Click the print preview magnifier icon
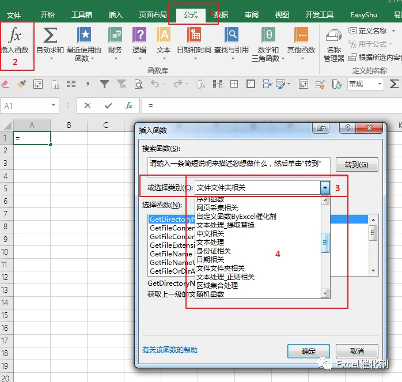 pos(138,84)
